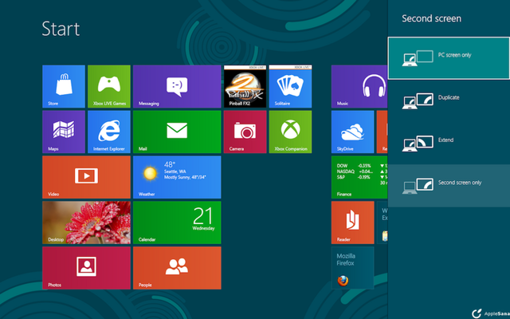Screen dimensions: 510x319
Task: Open the Mail tile
Action: tap(177, 132)
